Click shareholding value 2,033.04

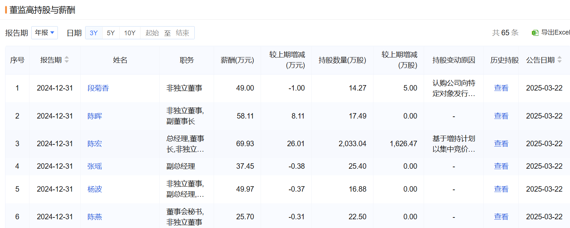point(352,144)
